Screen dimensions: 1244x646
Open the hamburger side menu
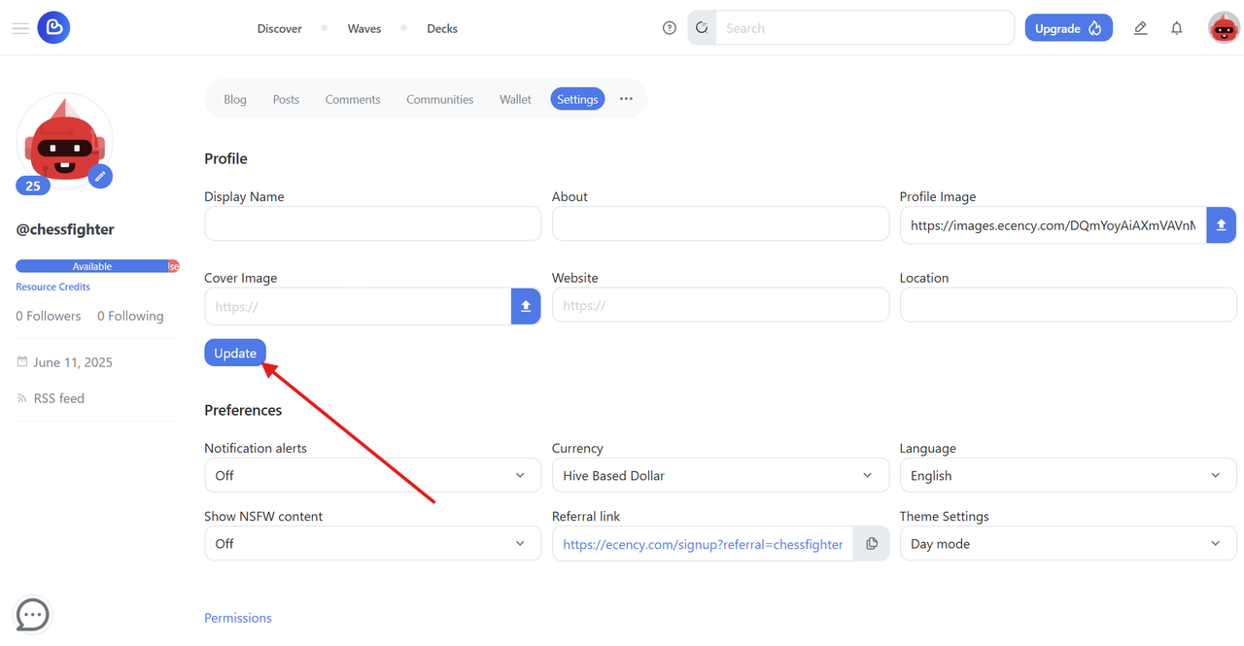tap(20, 28)
